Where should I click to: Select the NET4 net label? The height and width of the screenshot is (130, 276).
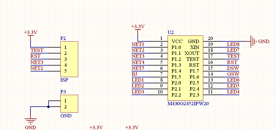[x=138, y=62]
